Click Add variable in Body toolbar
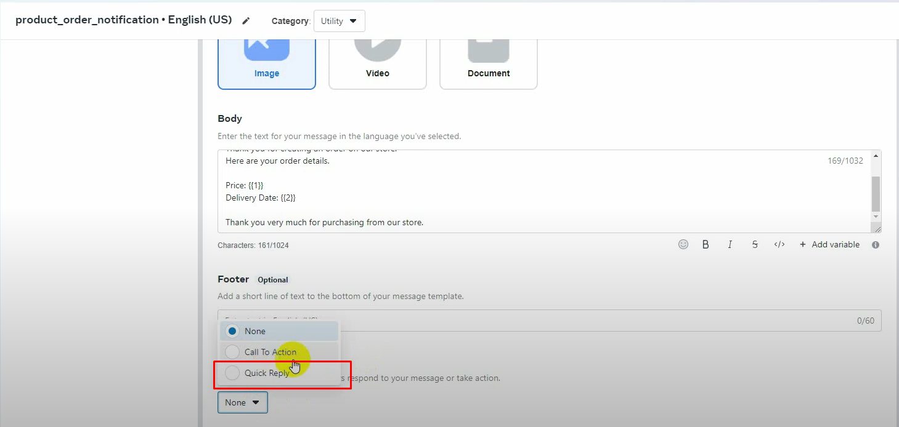 click(x=829, y=244)
